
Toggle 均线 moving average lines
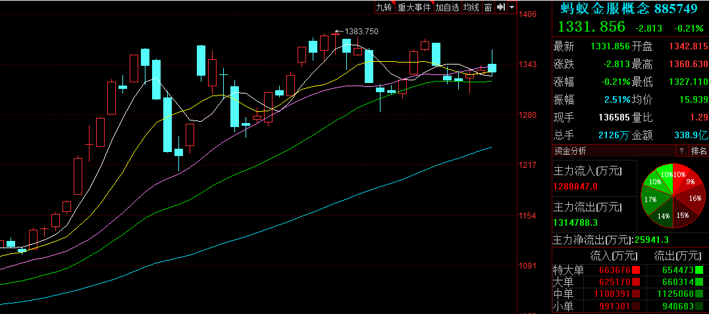point(471,7)
